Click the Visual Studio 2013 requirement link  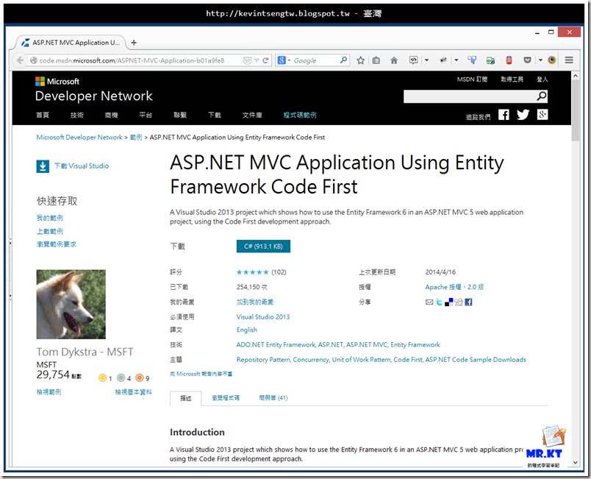coord(263,317)
